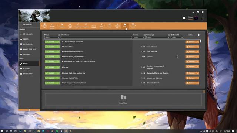Remove Alternate Start ELFX Fix mod
237x133 pixels.
click(191, 78)
